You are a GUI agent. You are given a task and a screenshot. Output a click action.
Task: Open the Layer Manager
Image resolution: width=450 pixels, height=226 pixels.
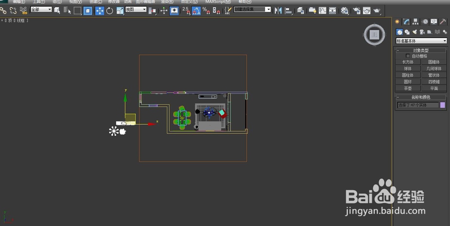click(301, 11)
